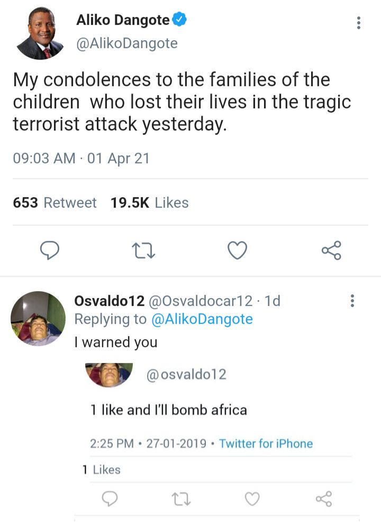
Task: Click the Osvaldo12 display name
Action: coord(109,301)
